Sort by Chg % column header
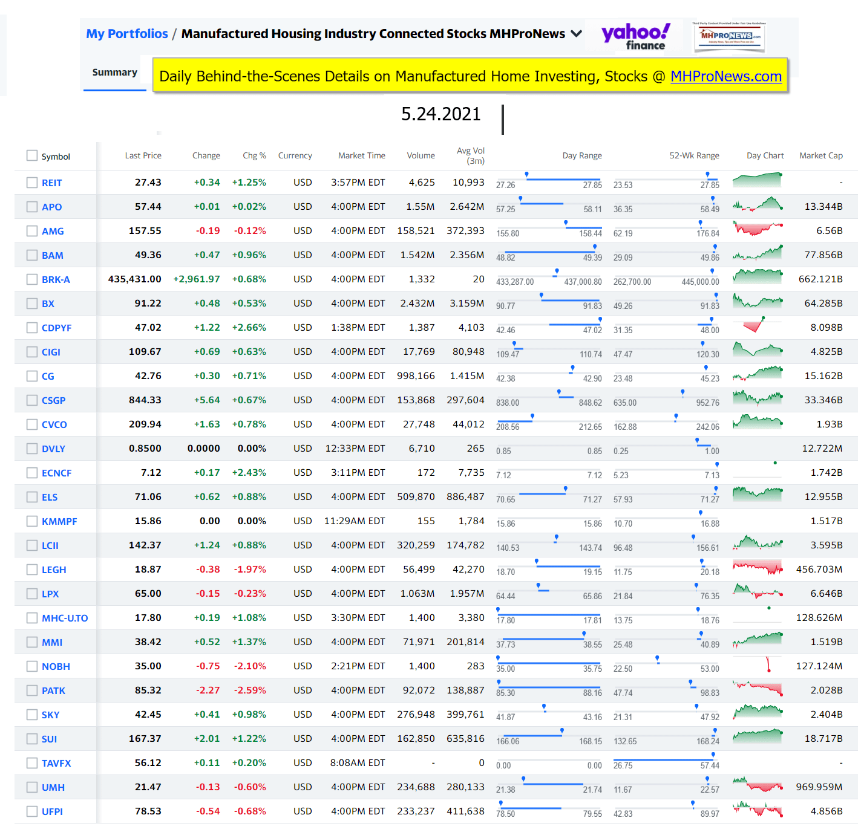 point(254,156)
